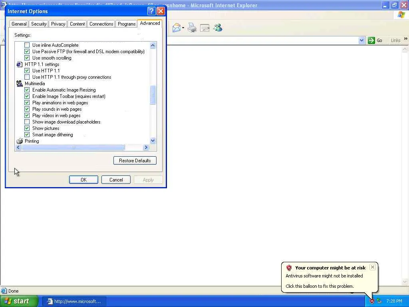The height and width of the screenshot is (307, 409).
Task: Click the Windows flag logo in IE
Action: pyautogui.click(x=401, y=15)
